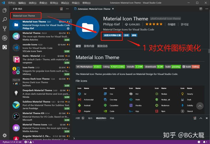Viewport: 210px width, 144px height.
Task: Open the 调试(D) menu
Action: click(x=65, y=3)
